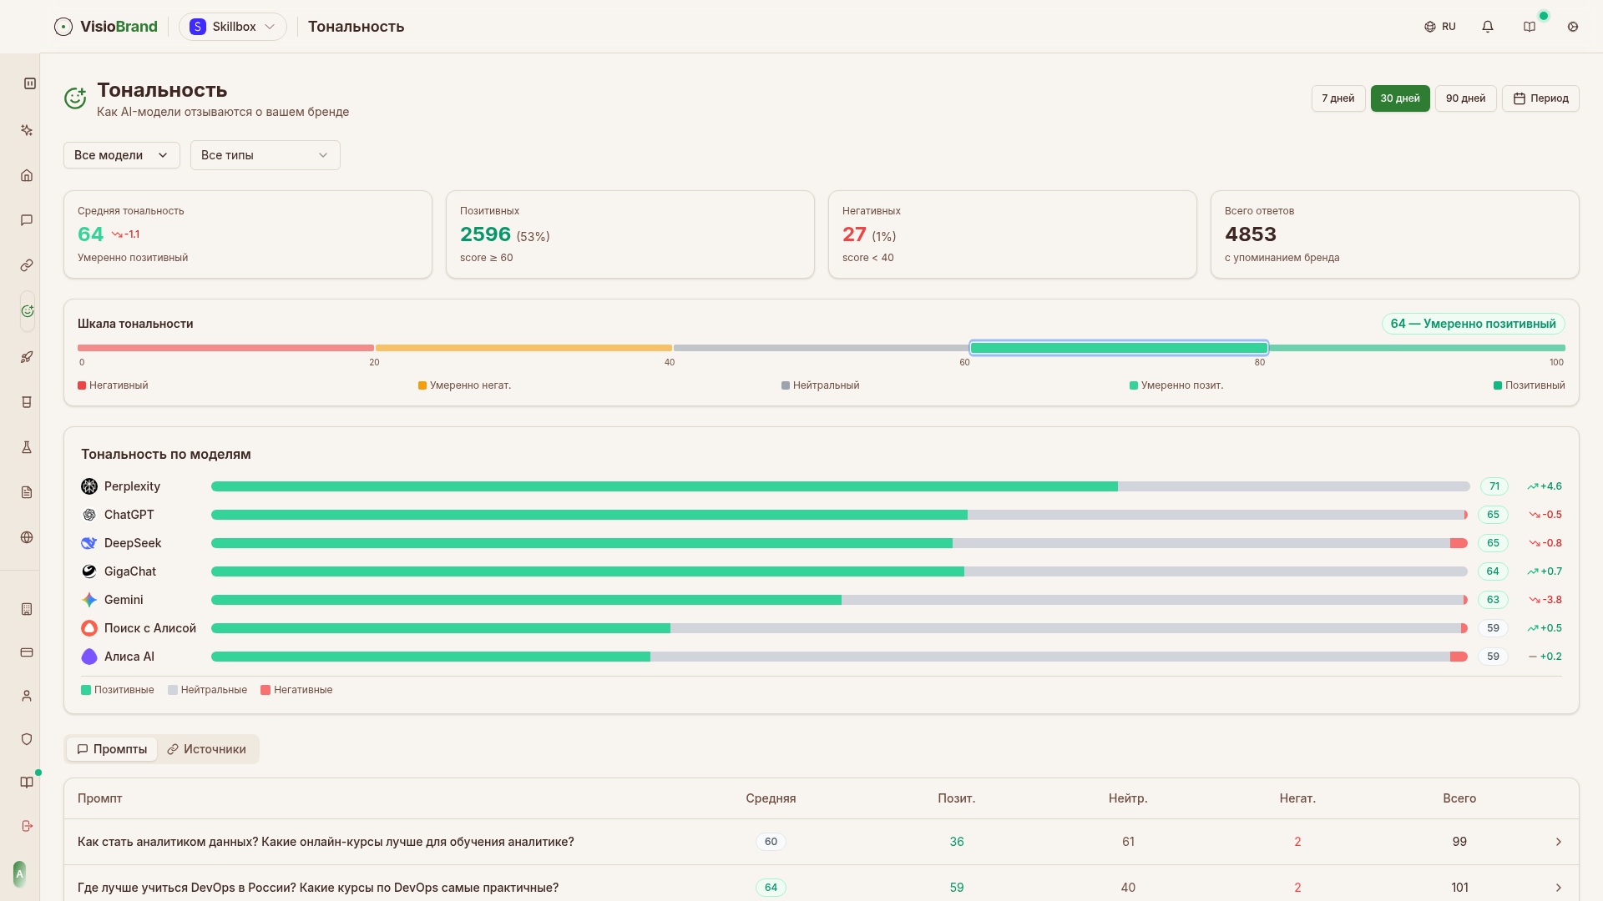Switch range to 90 дней
This screenshot has height=901, width=1603.
[x=1465, y=98]
